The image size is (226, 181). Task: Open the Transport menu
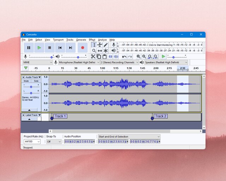pos(58,40)
